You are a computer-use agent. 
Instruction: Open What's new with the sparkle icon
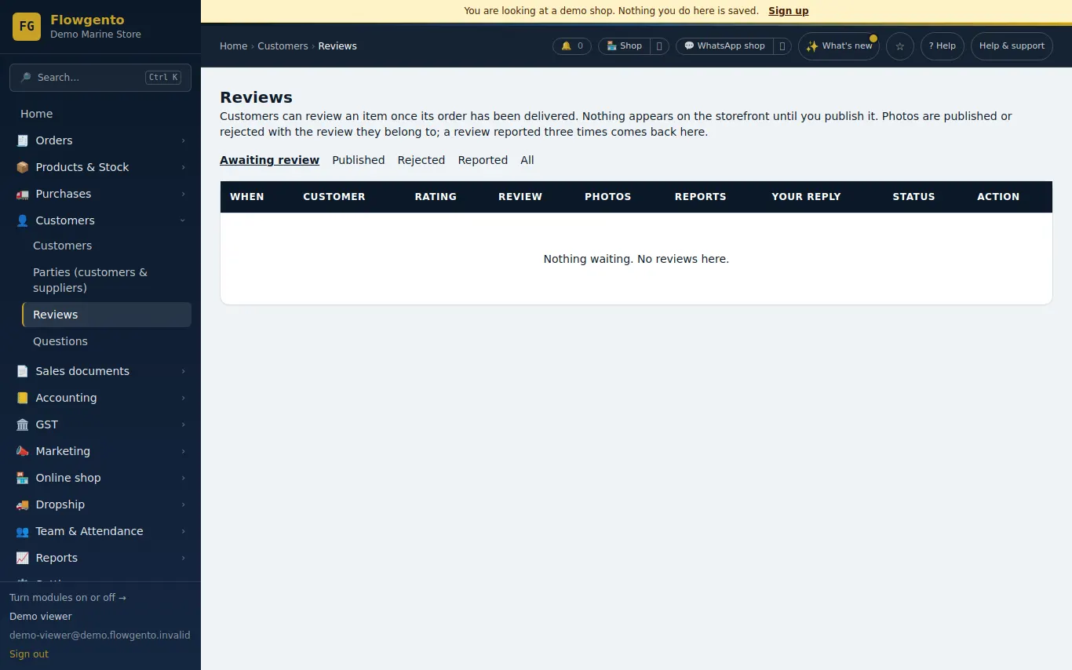839,46
